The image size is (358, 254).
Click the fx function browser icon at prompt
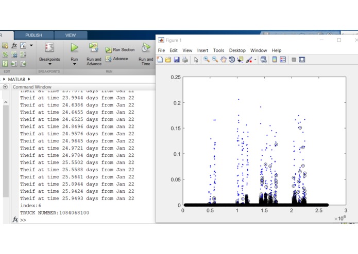tap(15, 220)
